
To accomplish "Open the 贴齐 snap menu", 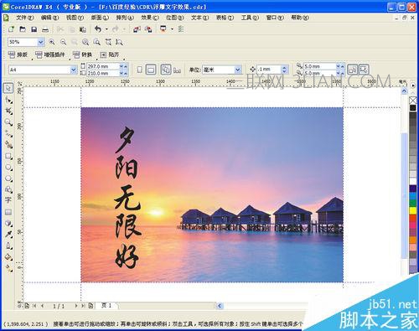I will pyautogui.click(x=110, y=54).
